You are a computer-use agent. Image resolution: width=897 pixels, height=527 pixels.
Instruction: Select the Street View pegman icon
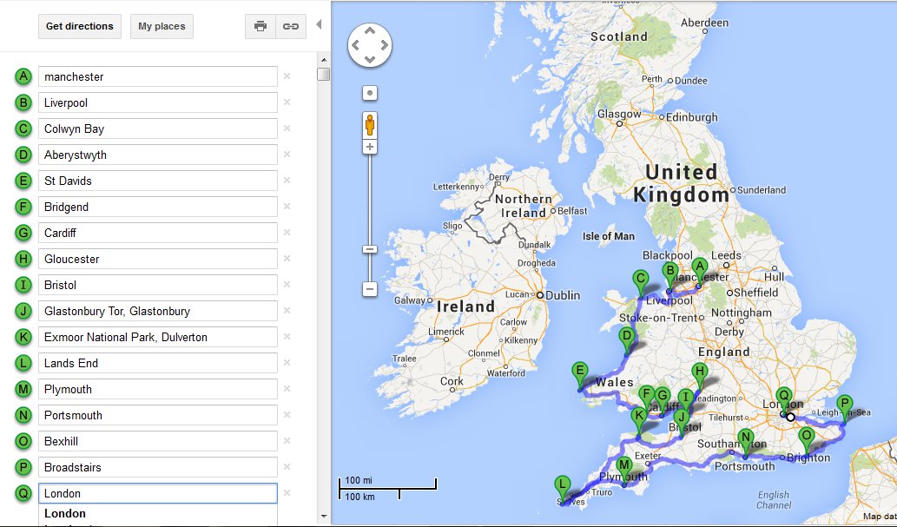pyautogui.click(x=370, y=125)
